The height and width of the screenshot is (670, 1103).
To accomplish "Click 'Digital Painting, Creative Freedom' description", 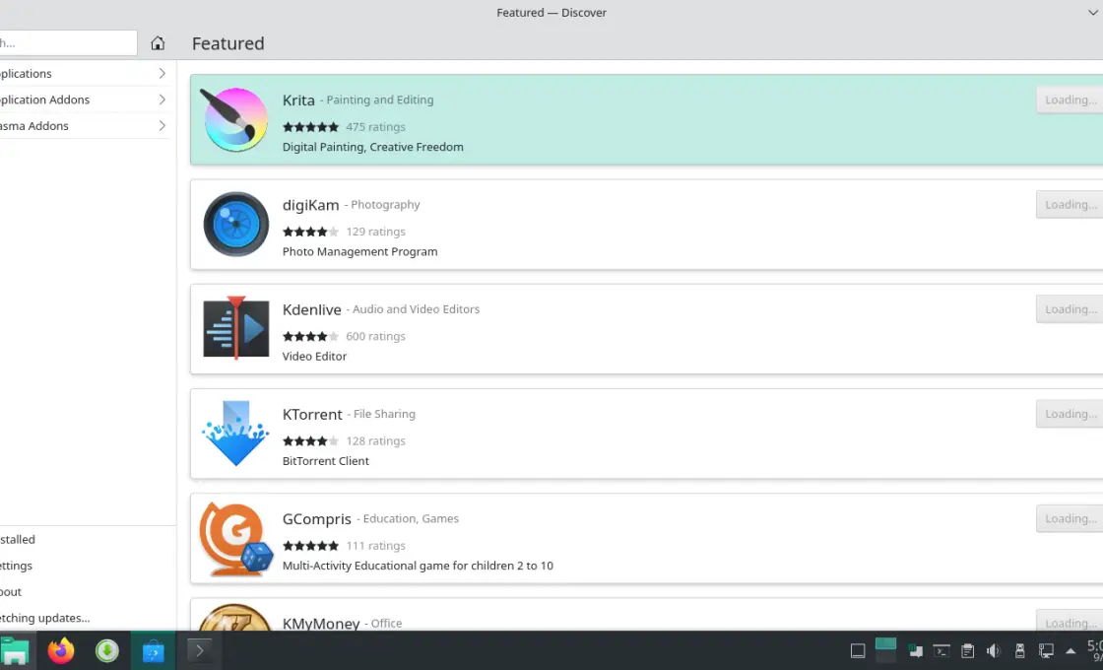I will tap(373, 147).
